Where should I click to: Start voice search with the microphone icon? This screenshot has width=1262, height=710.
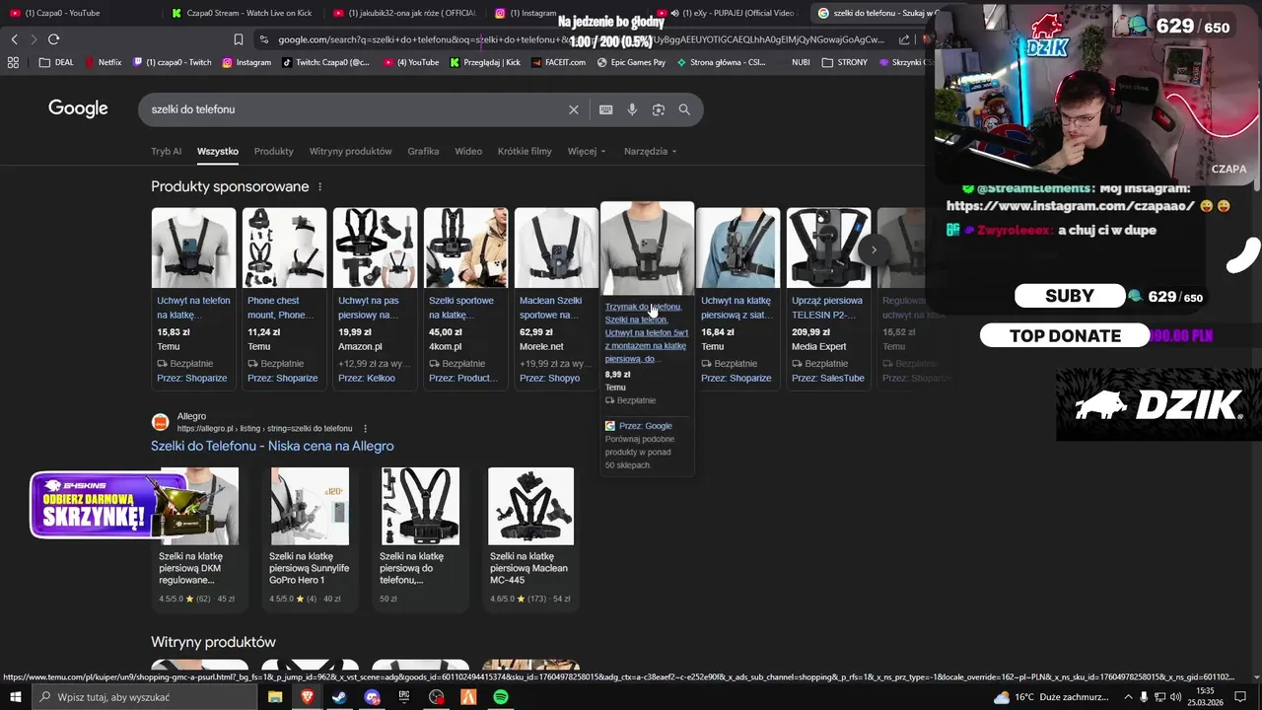point(632,109)
